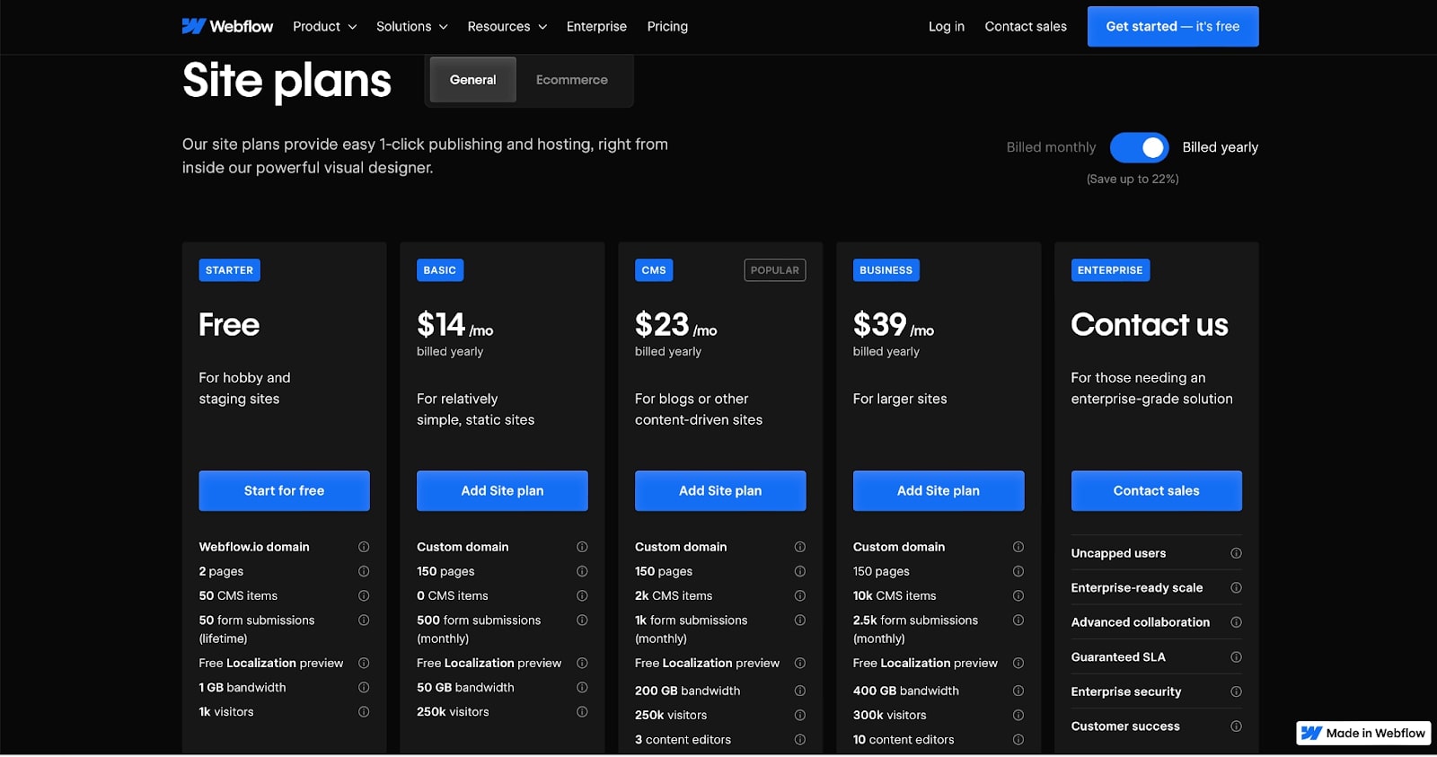The height and width of the screenshot is (757, 1437).
Task: Open info icon for Uncapped users
Action: click(x=1236, y=553)
